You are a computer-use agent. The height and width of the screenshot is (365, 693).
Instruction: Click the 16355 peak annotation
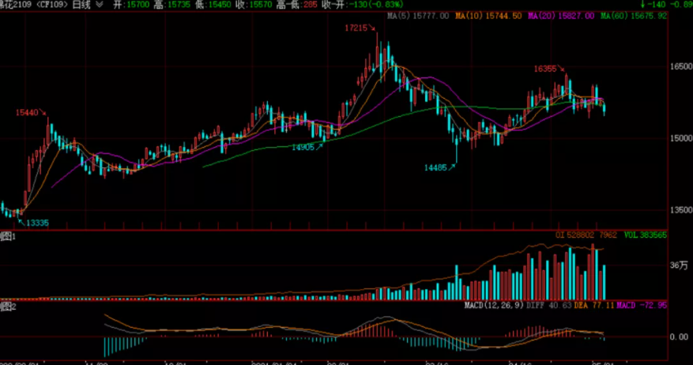click(x=545, y=69)
